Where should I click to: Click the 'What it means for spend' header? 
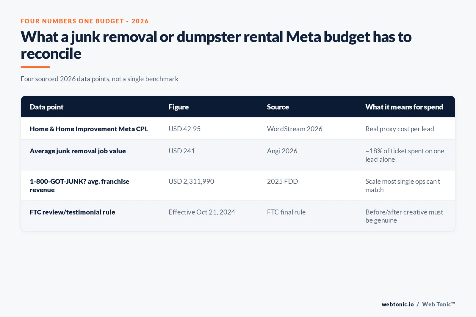coord(404,107)
